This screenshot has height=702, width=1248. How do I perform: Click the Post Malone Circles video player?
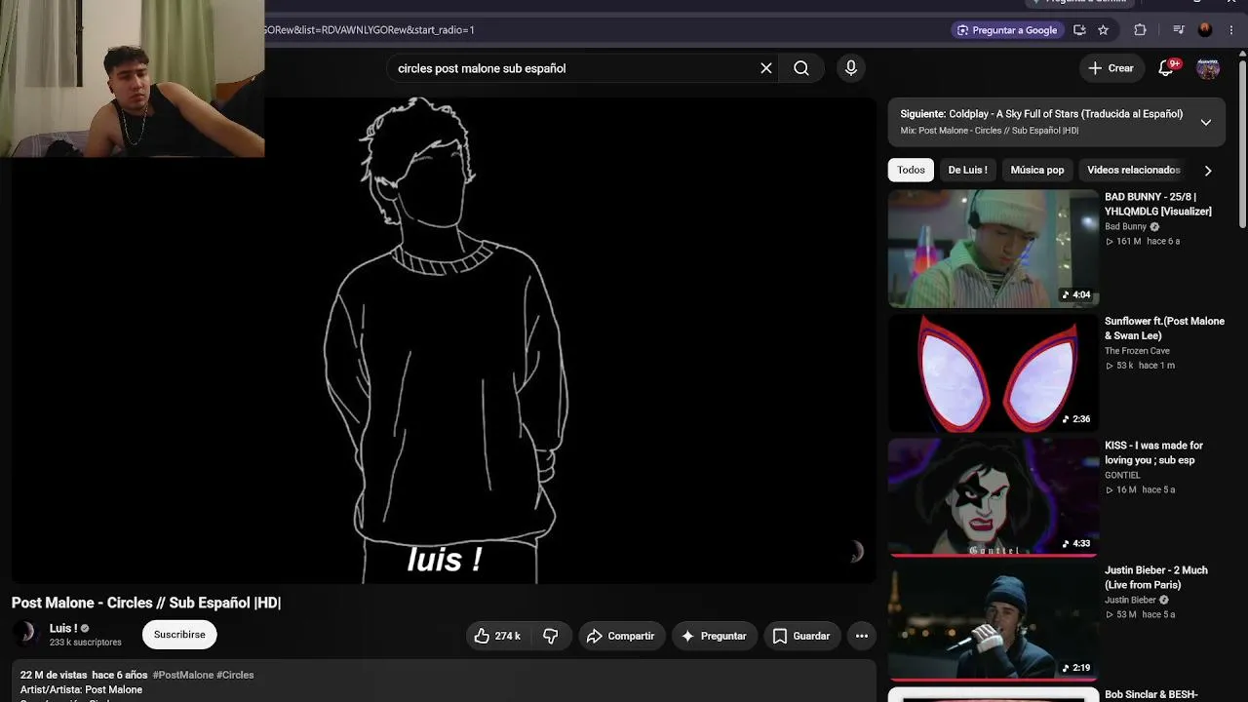pos(444,340)
